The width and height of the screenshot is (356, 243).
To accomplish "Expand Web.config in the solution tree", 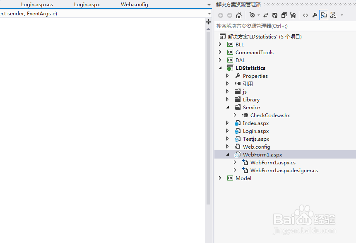I will (x=228, y=147).
